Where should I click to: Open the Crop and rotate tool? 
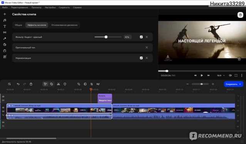pyautogui.click(x=79, y=84)
